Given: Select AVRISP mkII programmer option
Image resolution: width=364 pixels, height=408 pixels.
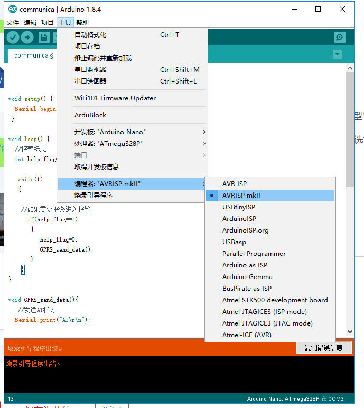Looking at the screenshot, I should [x=270, y=196].
